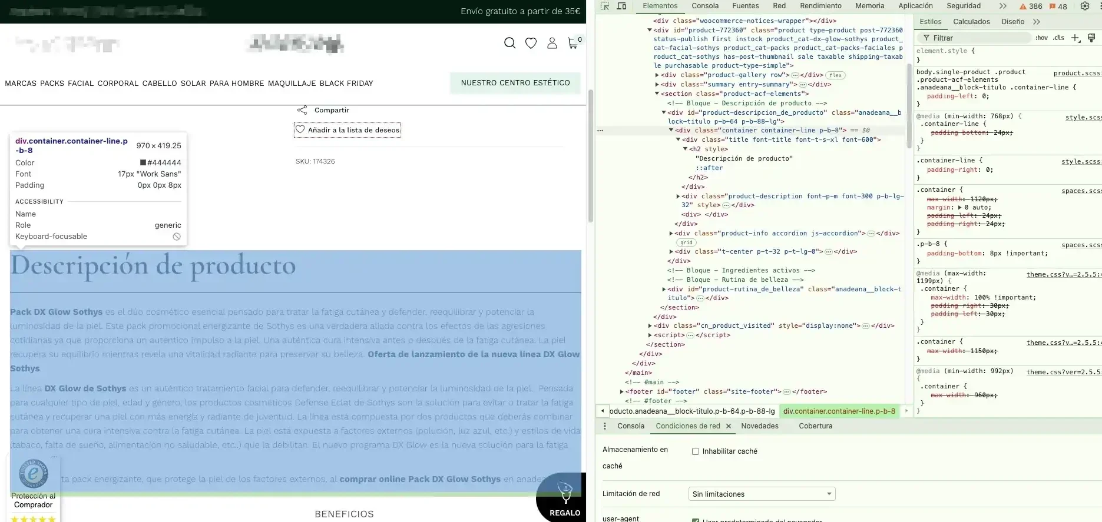This screenshot has width=1102, height=522.
Task: Click the ellipsis gutter beside the selected DOM node
Action: click(x=600, y=130)
